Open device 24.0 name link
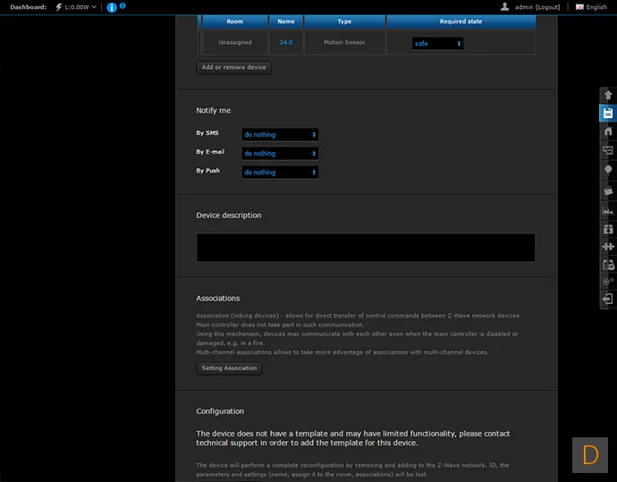Screen dimensions: 617x482 click(x=285, y=42)
